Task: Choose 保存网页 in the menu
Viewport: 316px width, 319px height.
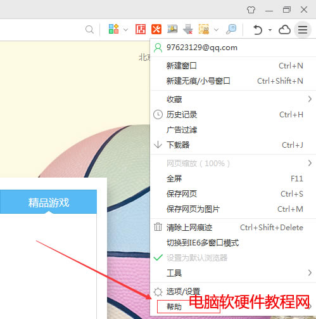Action: point(233,194)
